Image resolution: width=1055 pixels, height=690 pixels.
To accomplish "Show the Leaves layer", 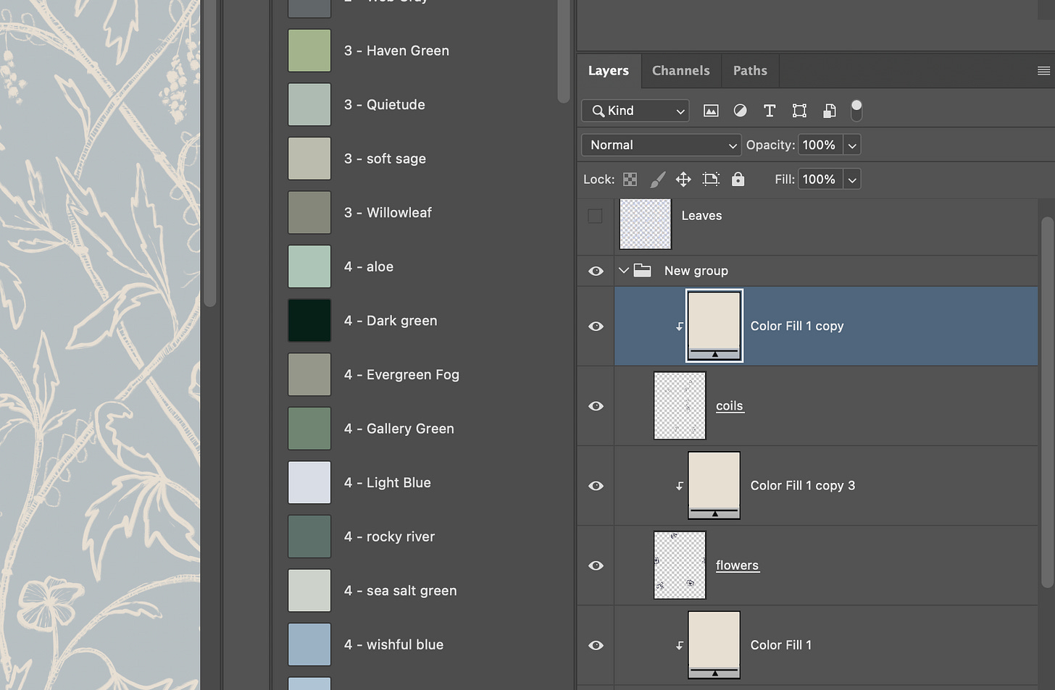I will (595, 216).
